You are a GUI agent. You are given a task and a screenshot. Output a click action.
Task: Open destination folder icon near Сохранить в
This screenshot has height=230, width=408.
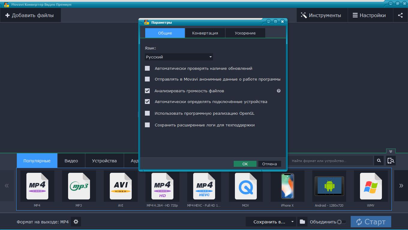point(302,222)
